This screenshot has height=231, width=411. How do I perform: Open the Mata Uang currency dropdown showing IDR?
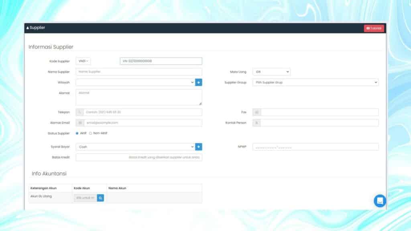click(x=271, y=71)
